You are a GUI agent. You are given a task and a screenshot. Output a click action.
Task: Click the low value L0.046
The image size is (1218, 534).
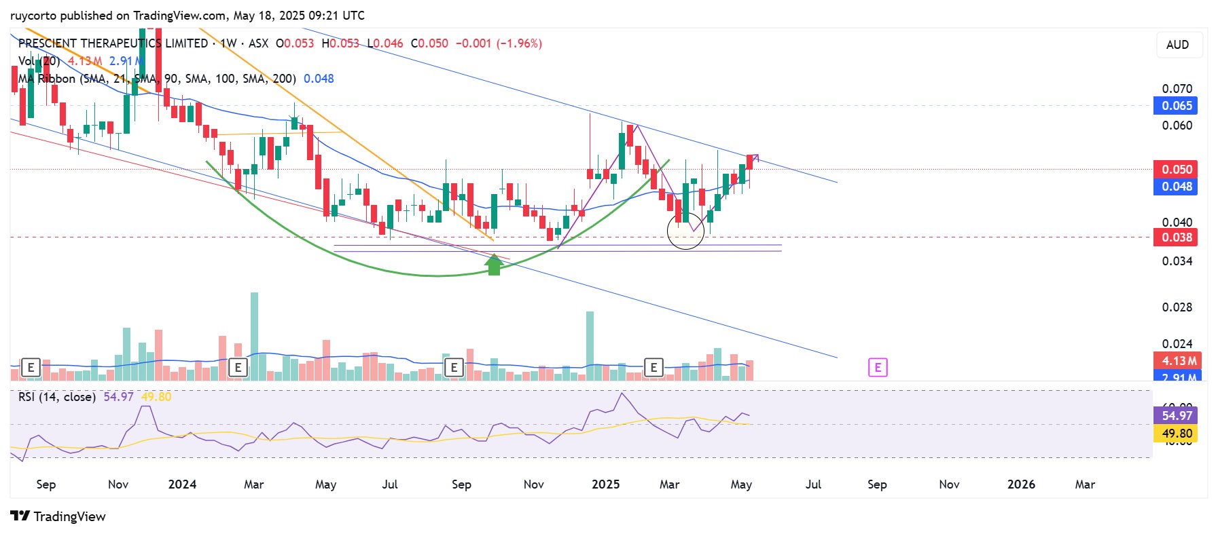click(x=385, y=43)
